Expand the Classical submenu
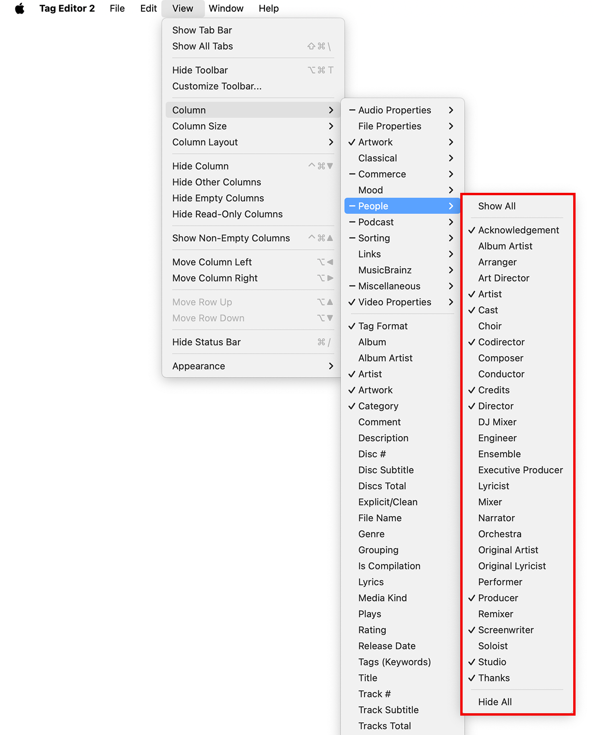The height and width of the screenshot is (735, 593). [x=402, y=158]
